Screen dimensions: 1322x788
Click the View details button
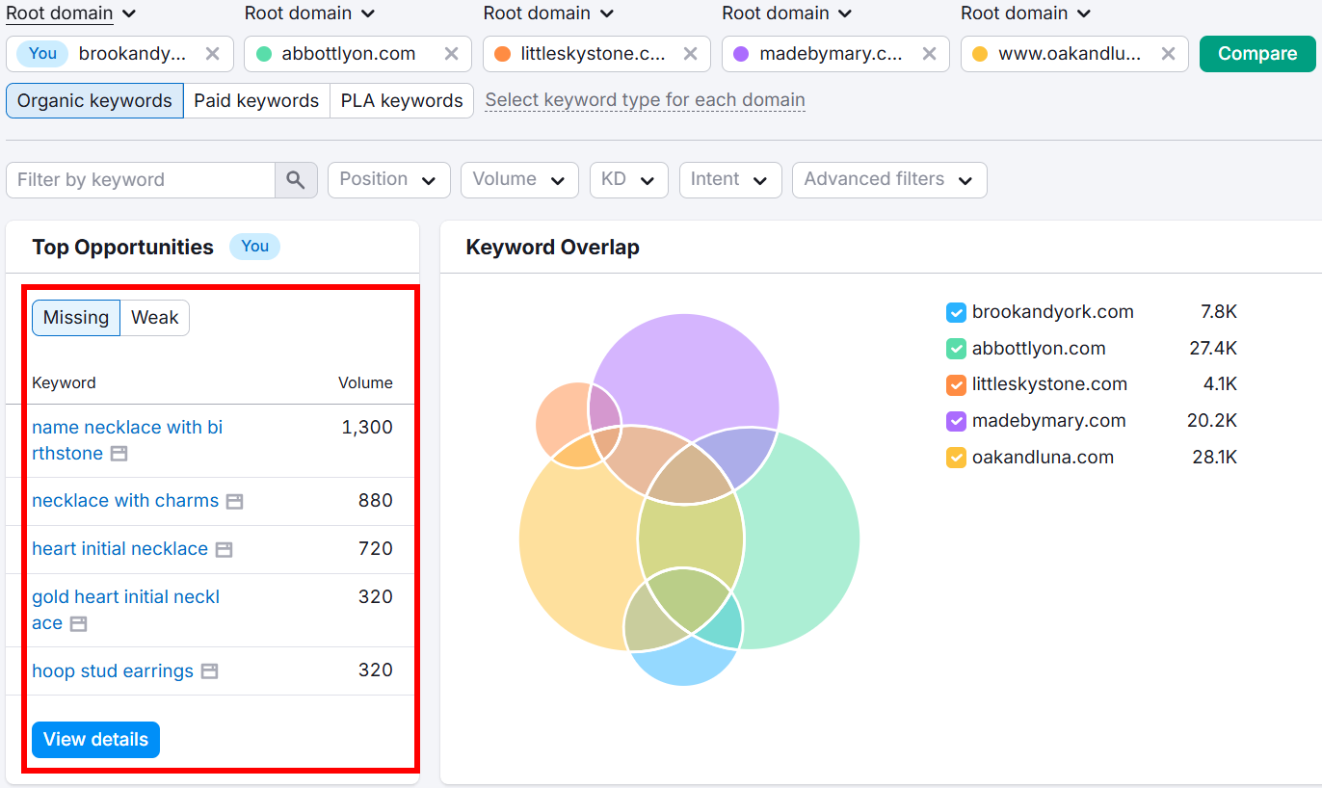click(95, 740)
